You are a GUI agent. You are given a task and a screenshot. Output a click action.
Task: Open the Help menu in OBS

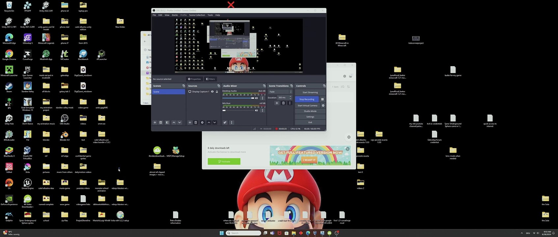(x=218, y=15)
